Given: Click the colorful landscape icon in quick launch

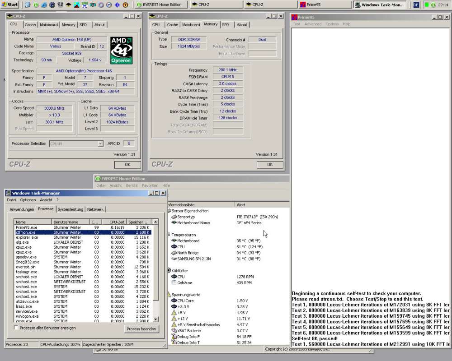Looking at the screenshot, I should click(77, 5).
